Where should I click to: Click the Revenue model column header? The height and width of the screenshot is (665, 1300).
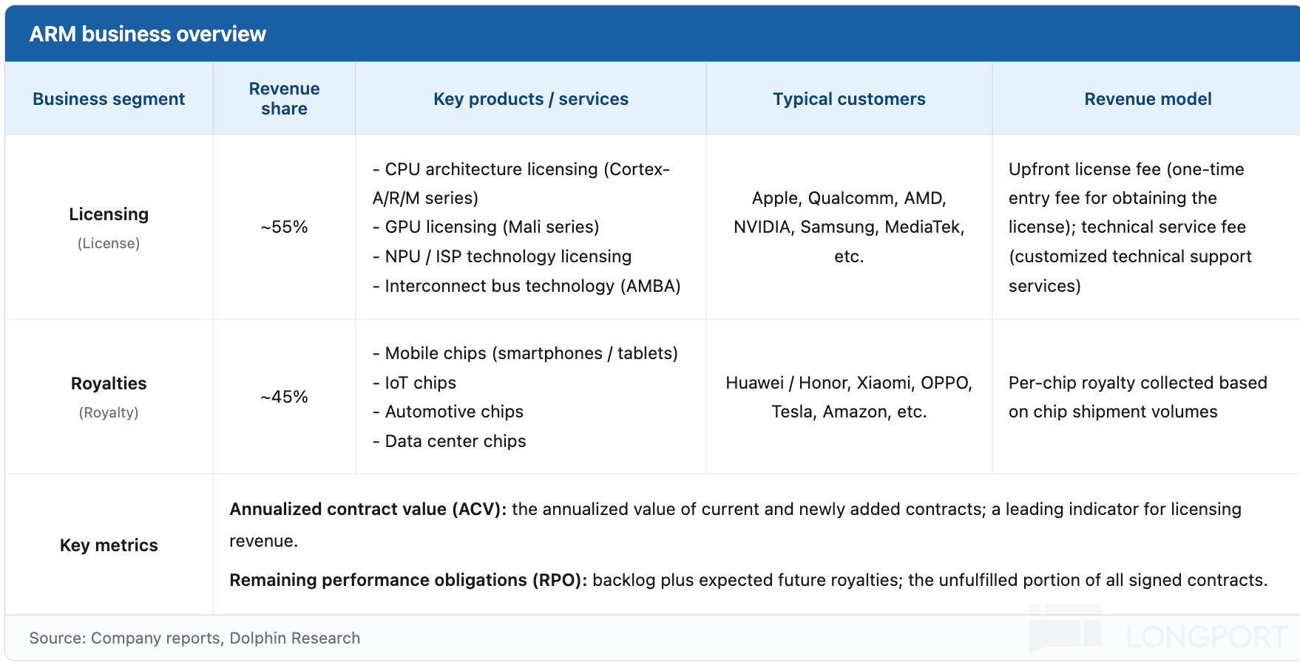click(x=1148, y=99)
